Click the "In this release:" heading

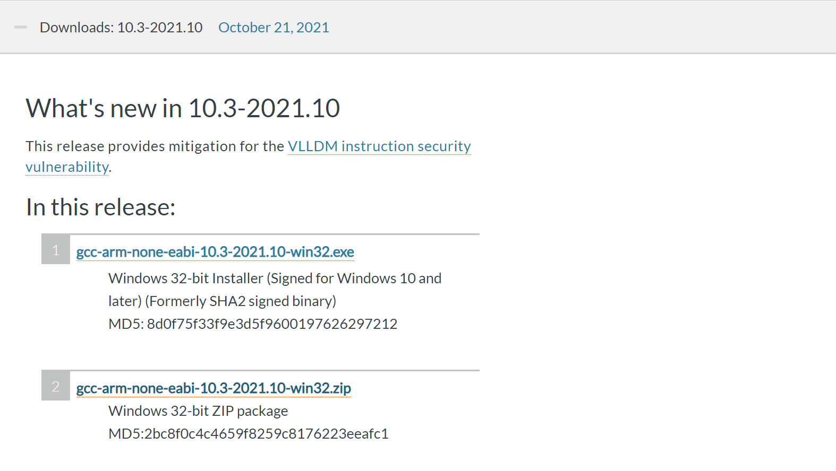click(100, 207)
